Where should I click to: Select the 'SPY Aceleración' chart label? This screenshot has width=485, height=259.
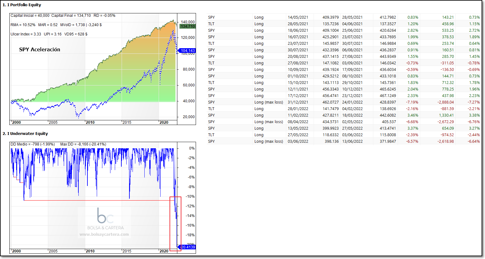[x=40, y=49]
